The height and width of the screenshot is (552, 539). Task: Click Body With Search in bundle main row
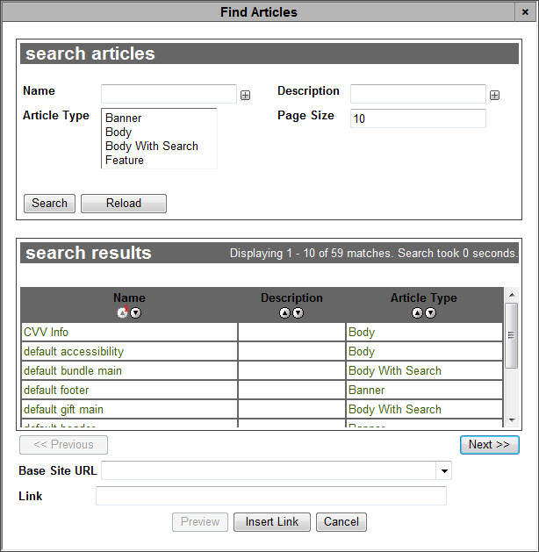395,370
